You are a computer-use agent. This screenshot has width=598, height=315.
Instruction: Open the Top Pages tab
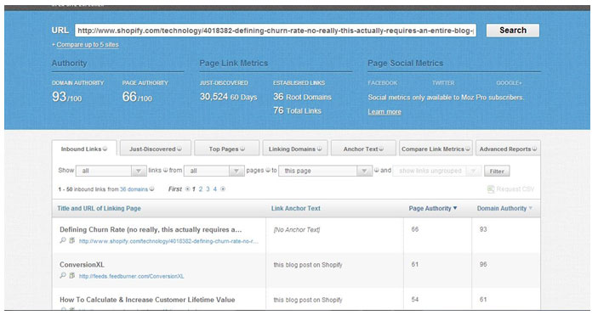[x=226, y=149]
